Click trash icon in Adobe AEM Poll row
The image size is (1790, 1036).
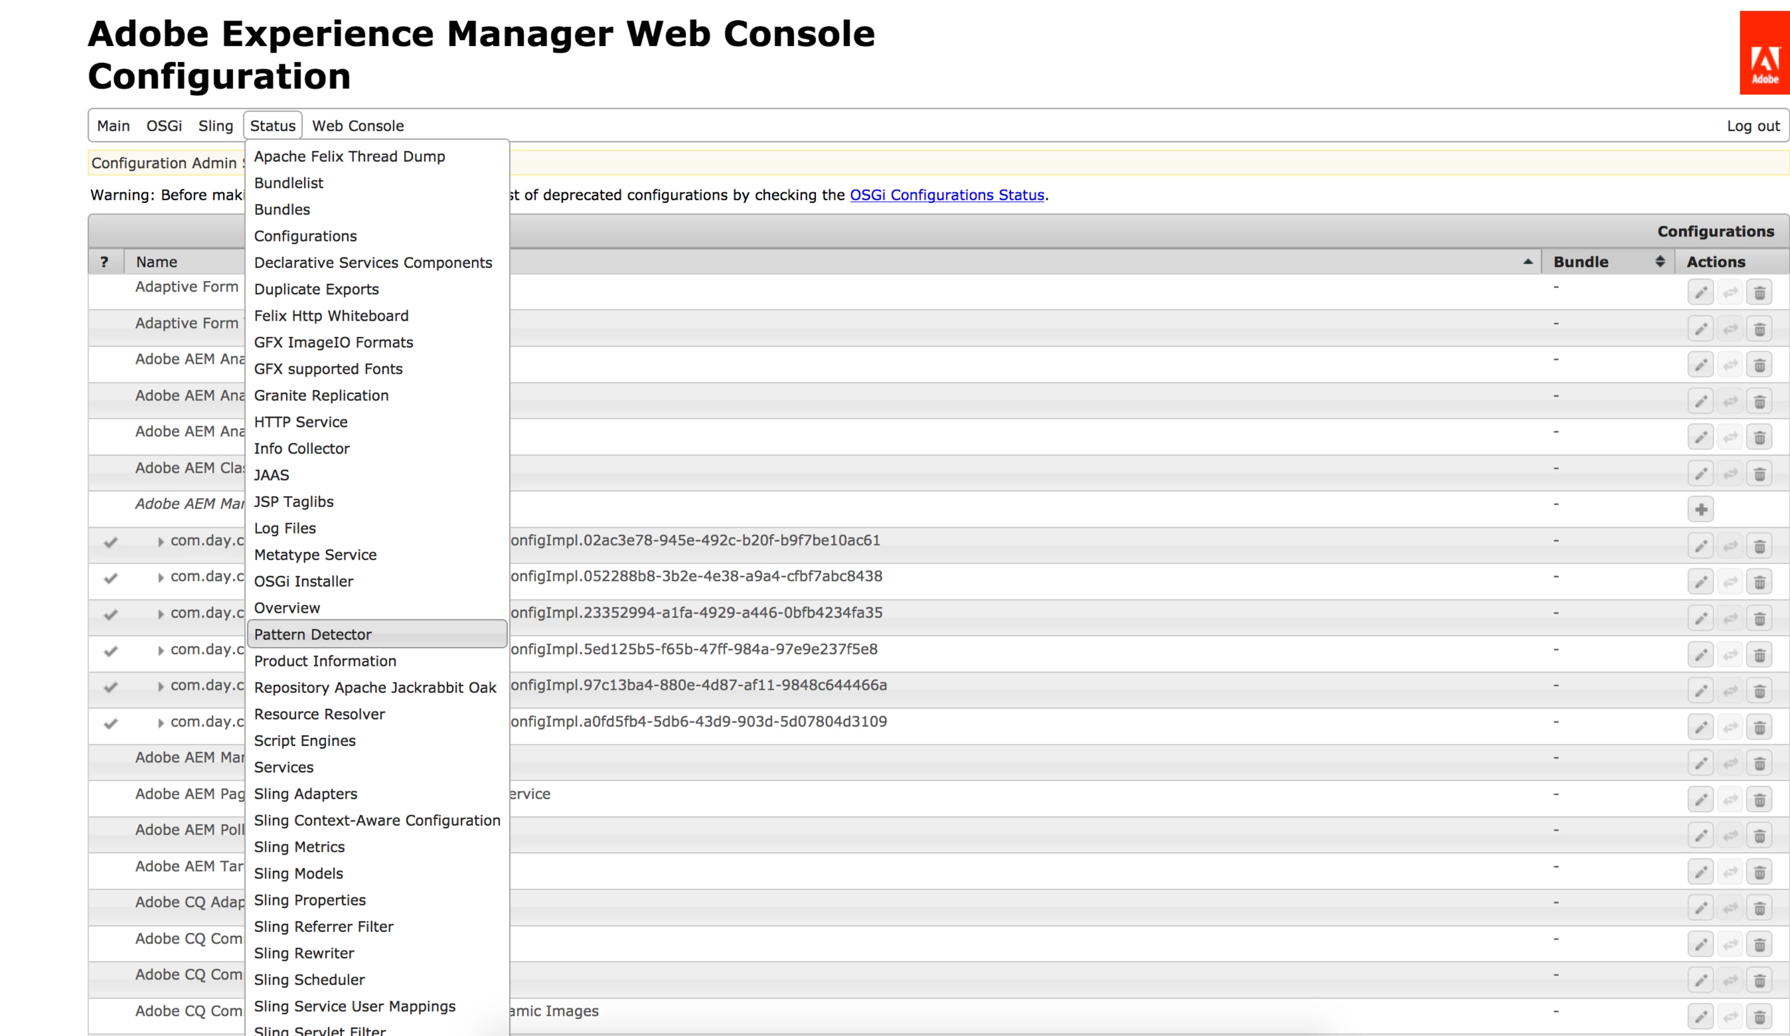1759,836
